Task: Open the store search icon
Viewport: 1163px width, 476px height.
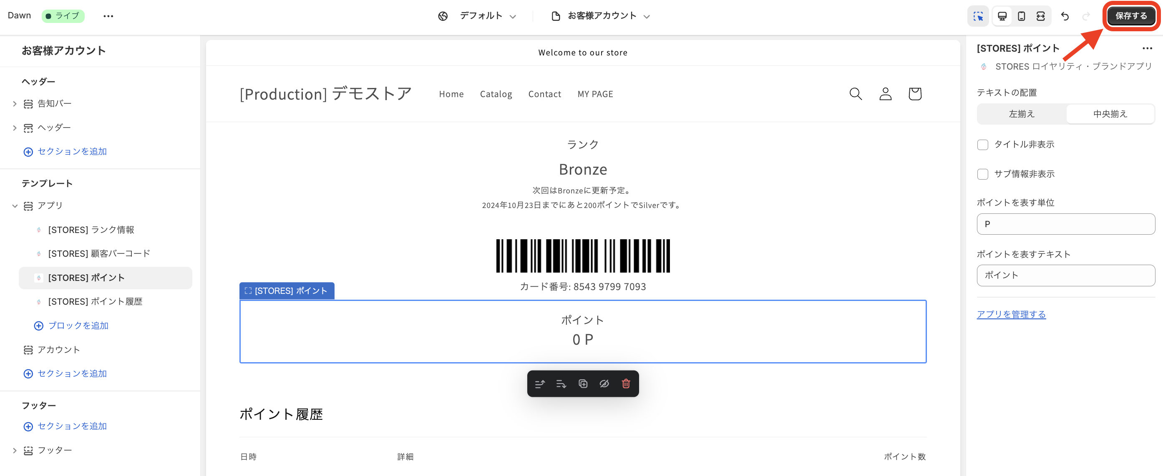Action: 856,94
